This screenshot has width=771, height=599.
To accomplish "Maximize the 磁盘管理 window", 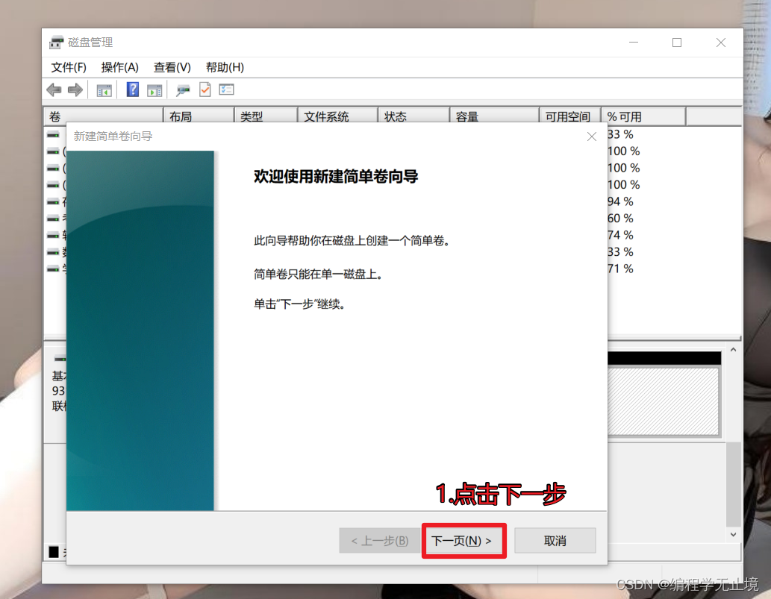I will pyautogui.click(x=677, y=43).
